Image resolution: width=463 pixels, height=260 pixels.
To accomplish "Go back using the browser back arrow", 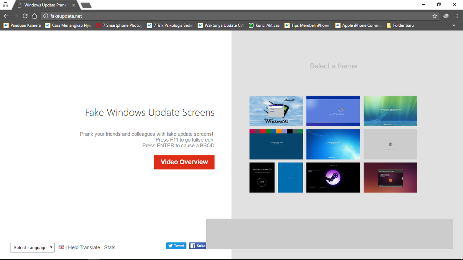I will pos(6,16).
